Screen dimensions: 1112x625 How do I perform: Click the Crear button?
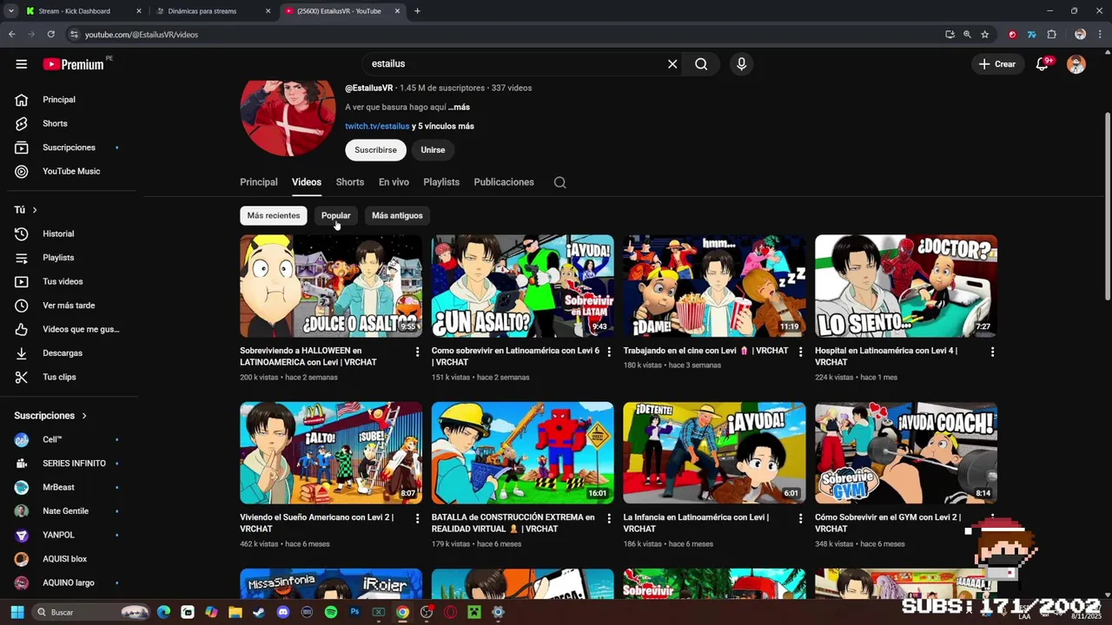[997, 64]
